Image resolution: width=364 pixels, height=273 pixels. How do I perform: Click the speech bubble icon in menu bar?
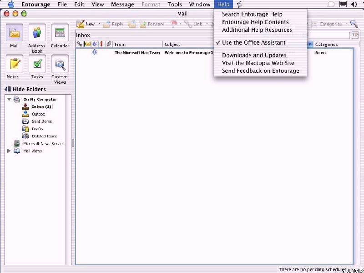[x=331, y=4]
